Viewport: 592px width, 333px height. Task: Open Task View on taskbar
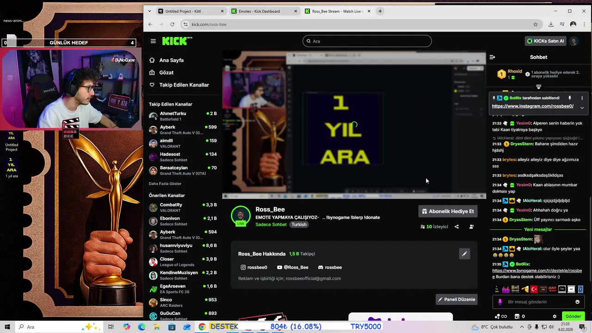111,327
